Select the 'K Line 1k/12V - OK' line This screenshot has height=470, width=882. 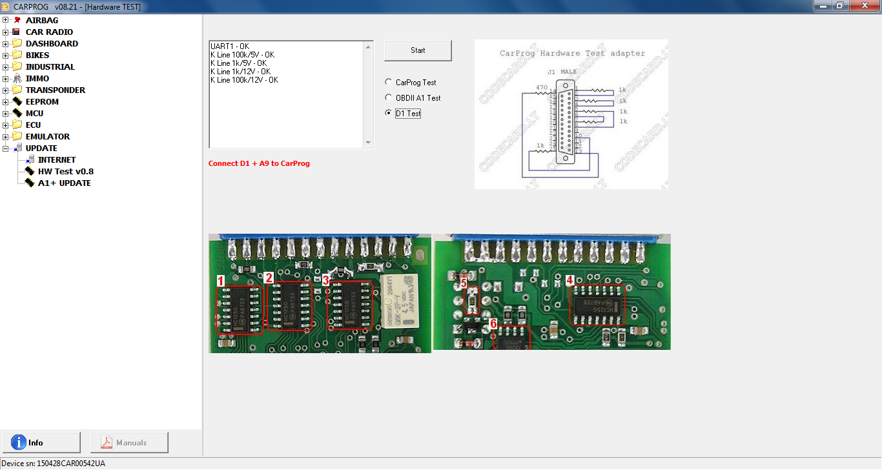pyautogui.click(x=240, y=72)
